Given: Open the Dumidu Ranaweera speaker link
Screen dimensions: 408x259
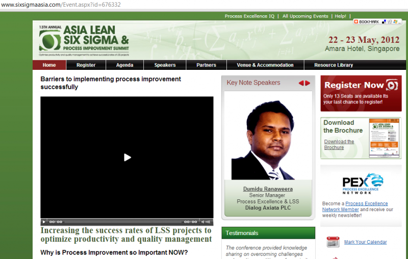Looking at the screenshot, I should [268, 189].
